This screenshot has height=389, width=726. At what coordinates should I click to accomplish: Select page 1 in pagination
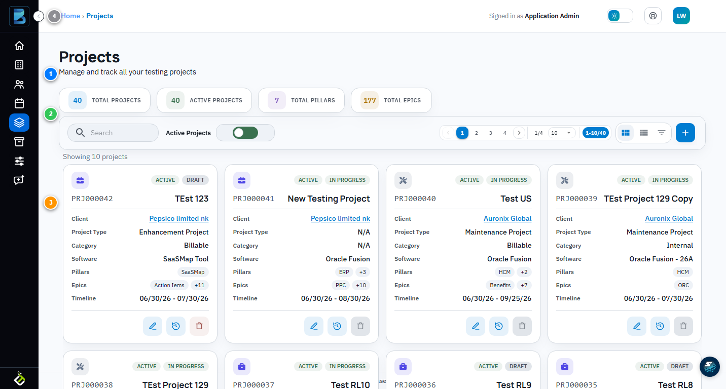462,133
